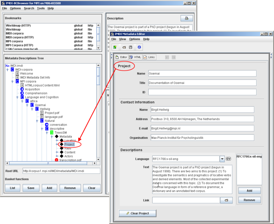Expand the Actors metadata node handle
Viewport: 274px width, 224px height.
point(58,156)
